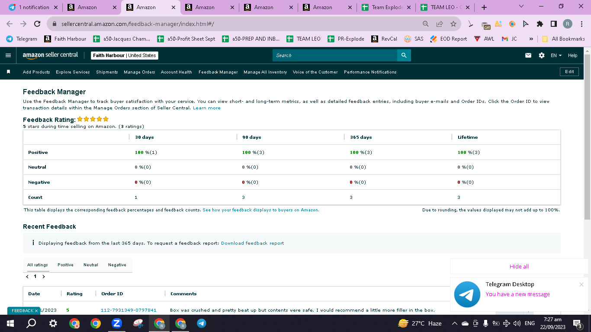Open Voice of the Customer page
Viewport: 591px width, 332px height.
(x=315, y=72)
